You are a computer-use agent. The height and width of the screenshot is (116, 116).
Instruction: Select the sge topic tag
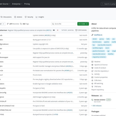pyautogui.click(x=108, y=51)
